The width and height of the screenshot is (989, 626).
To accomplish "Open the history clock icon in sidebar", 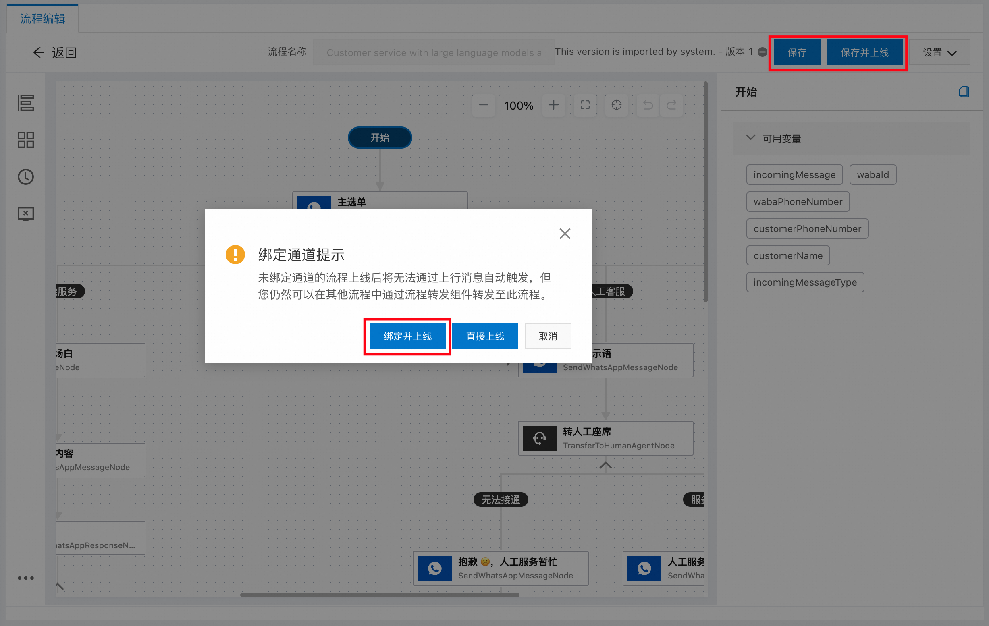I will tap(25, 177).
